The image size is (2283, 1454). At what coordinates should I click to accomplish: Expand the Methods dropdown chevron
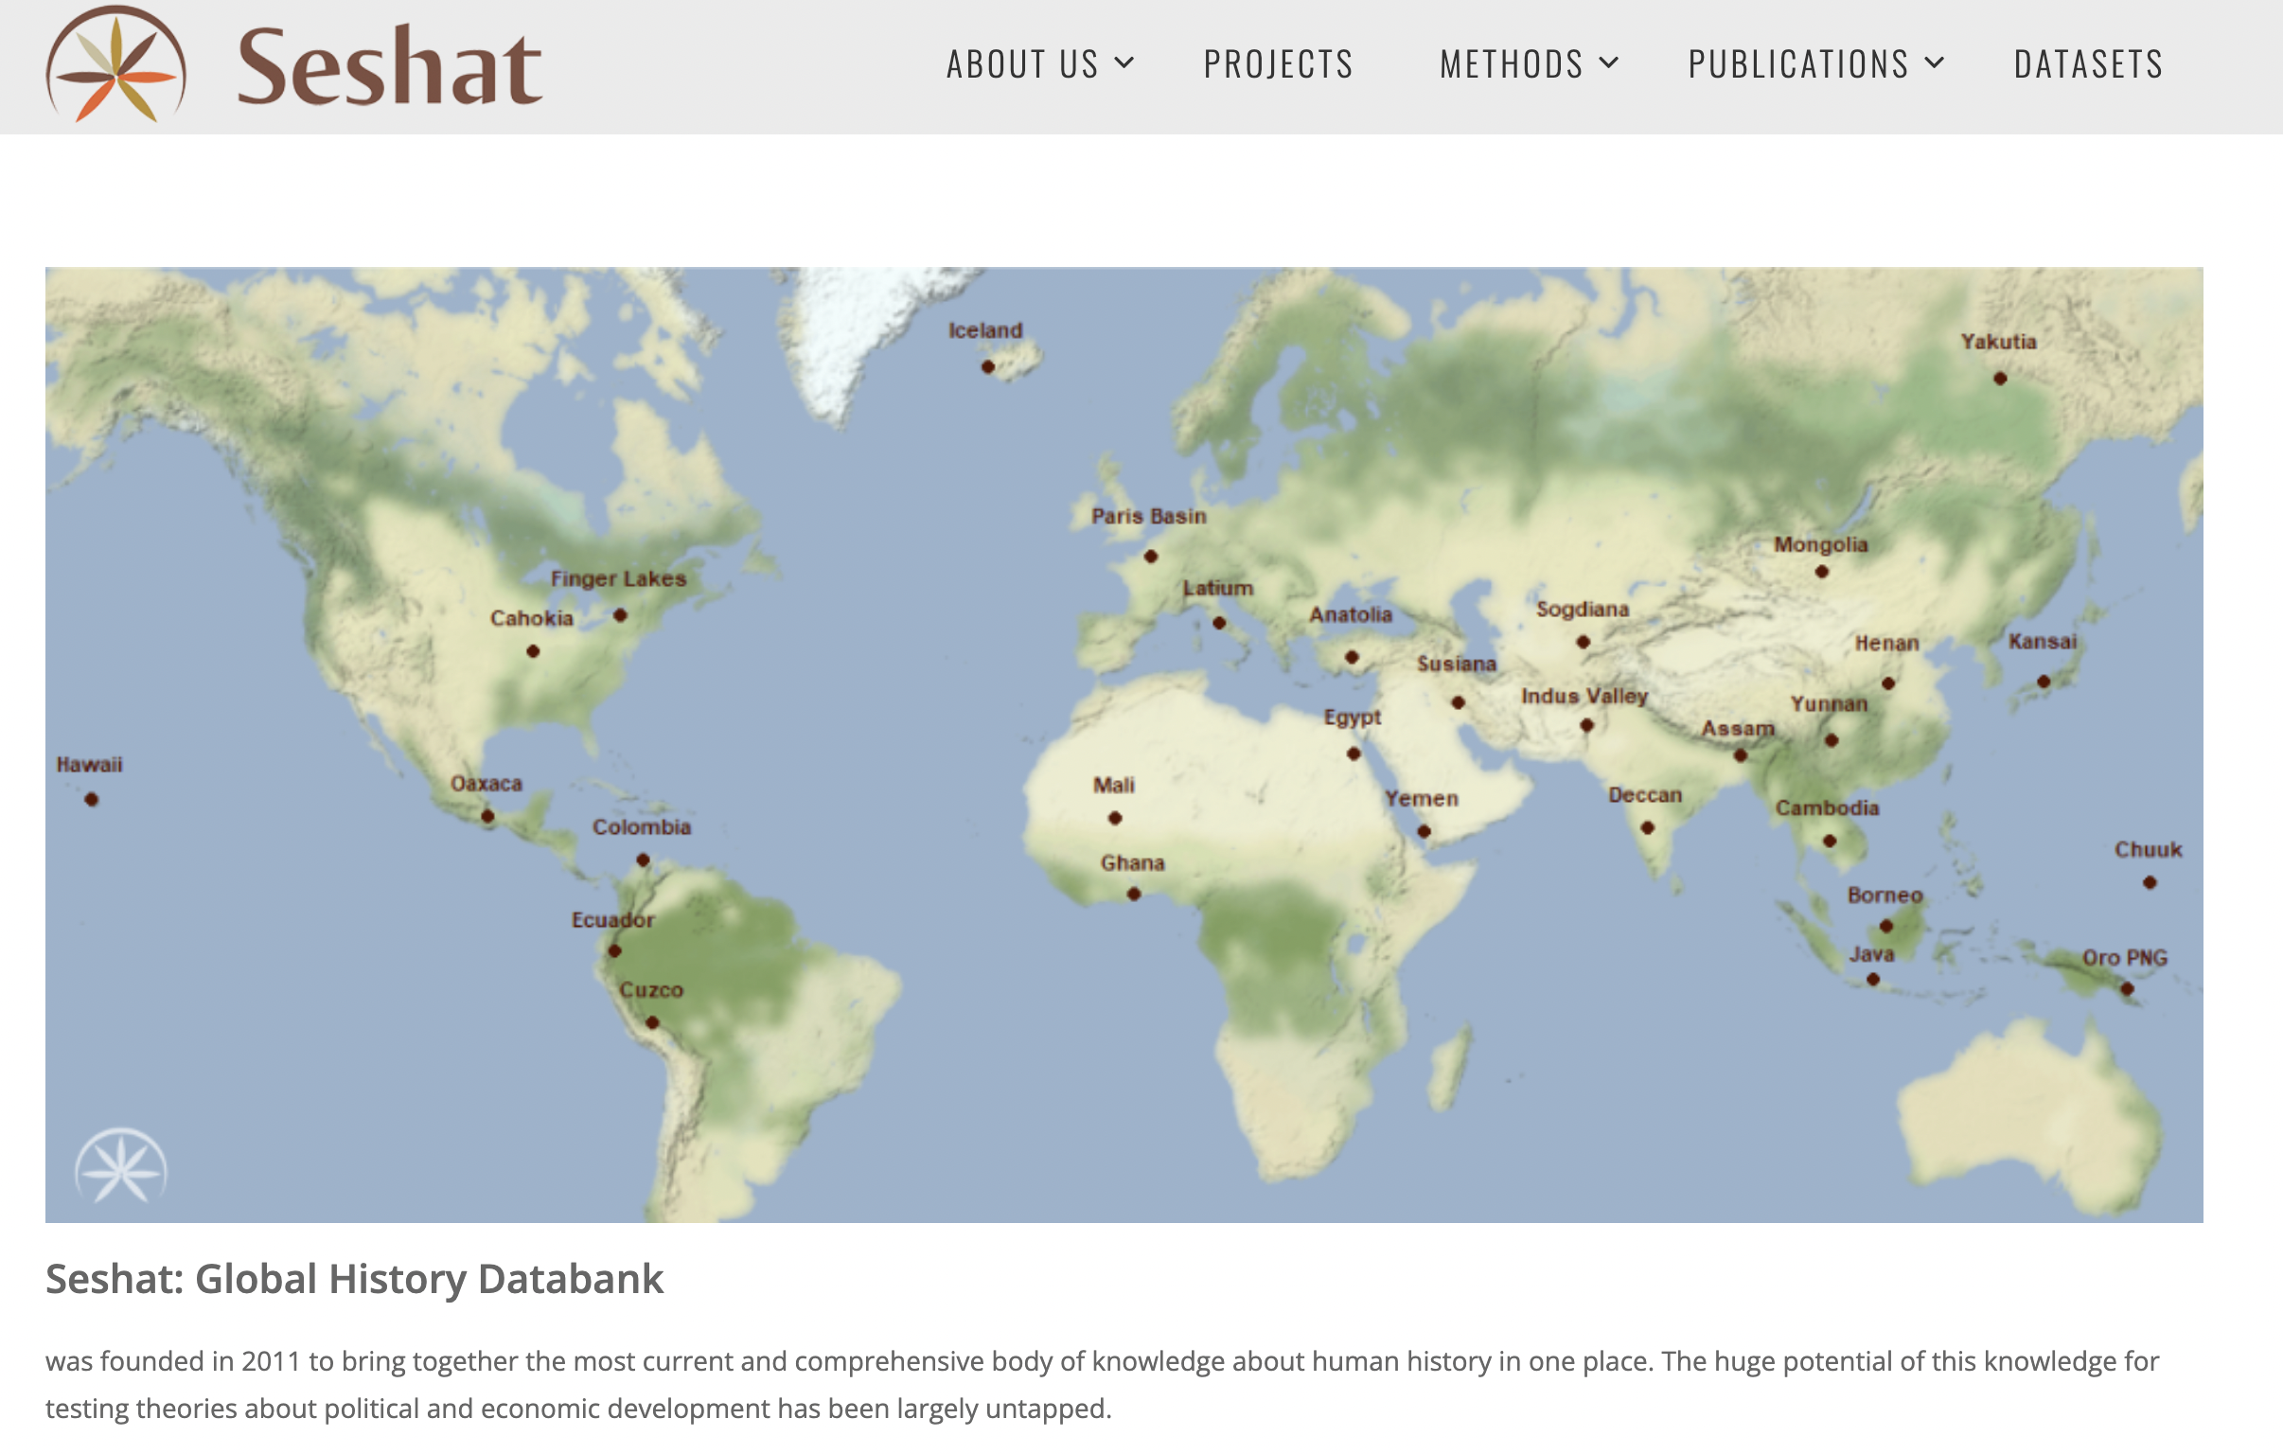tap(1609, 63)
